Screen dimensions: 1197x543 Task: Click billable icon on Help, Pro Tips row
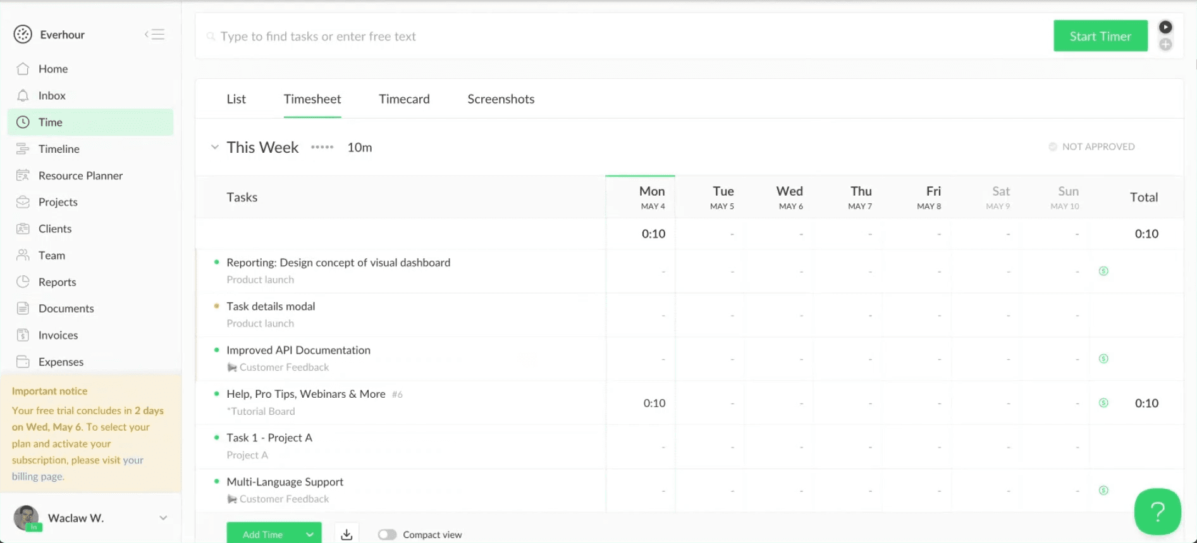[x=1103, y=403]
